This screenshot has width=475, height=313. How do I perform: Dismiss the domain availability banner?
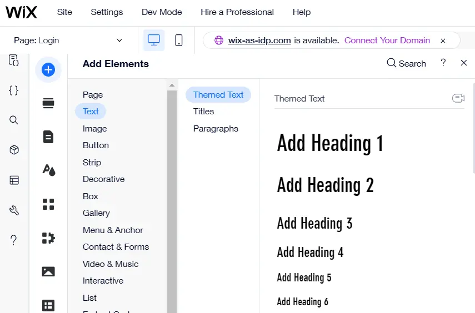tap(443, 41)
